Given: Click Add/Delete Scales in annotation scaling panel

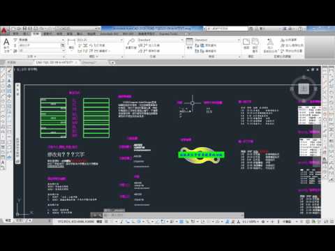Looking at the screenshot, I should [292, 45].
